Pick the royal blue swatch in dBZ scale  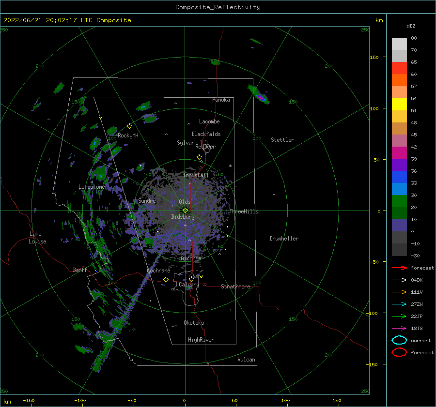(399, 177)
